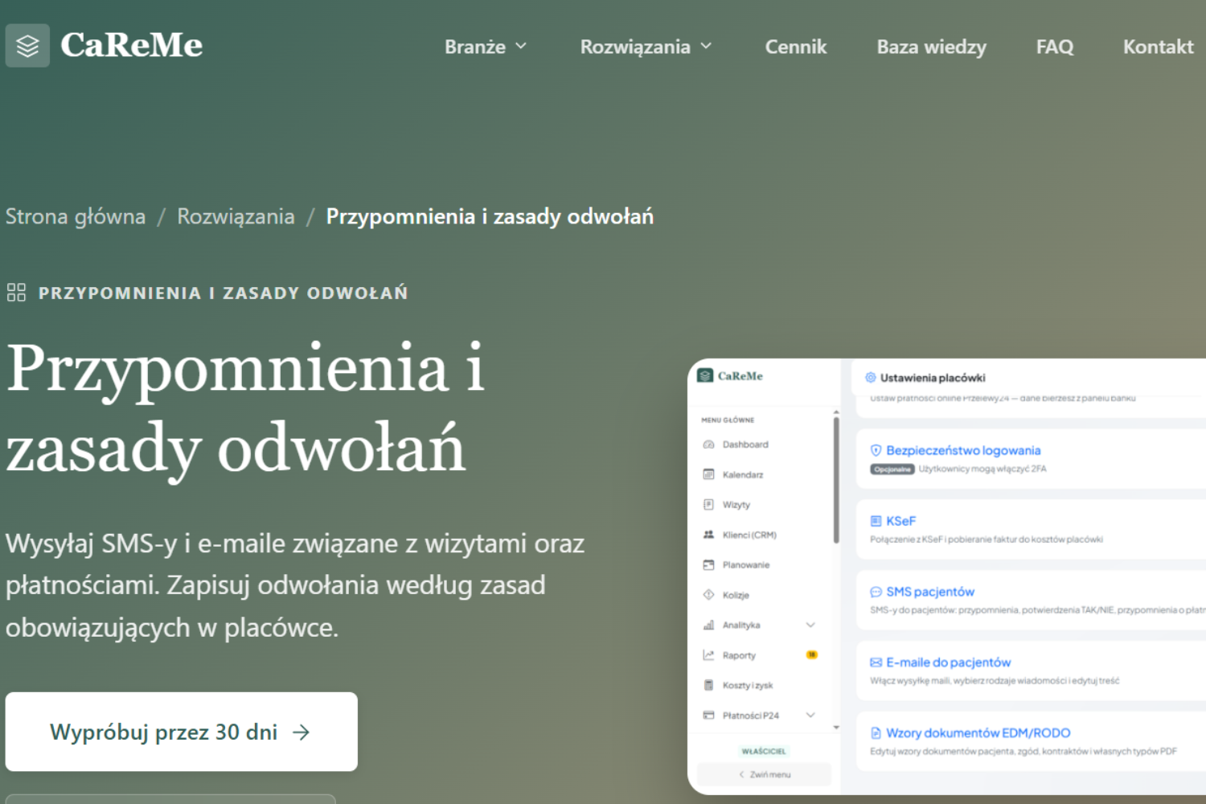
Task: Click the Analityka bar chart icon
Action: click(708, 626)
